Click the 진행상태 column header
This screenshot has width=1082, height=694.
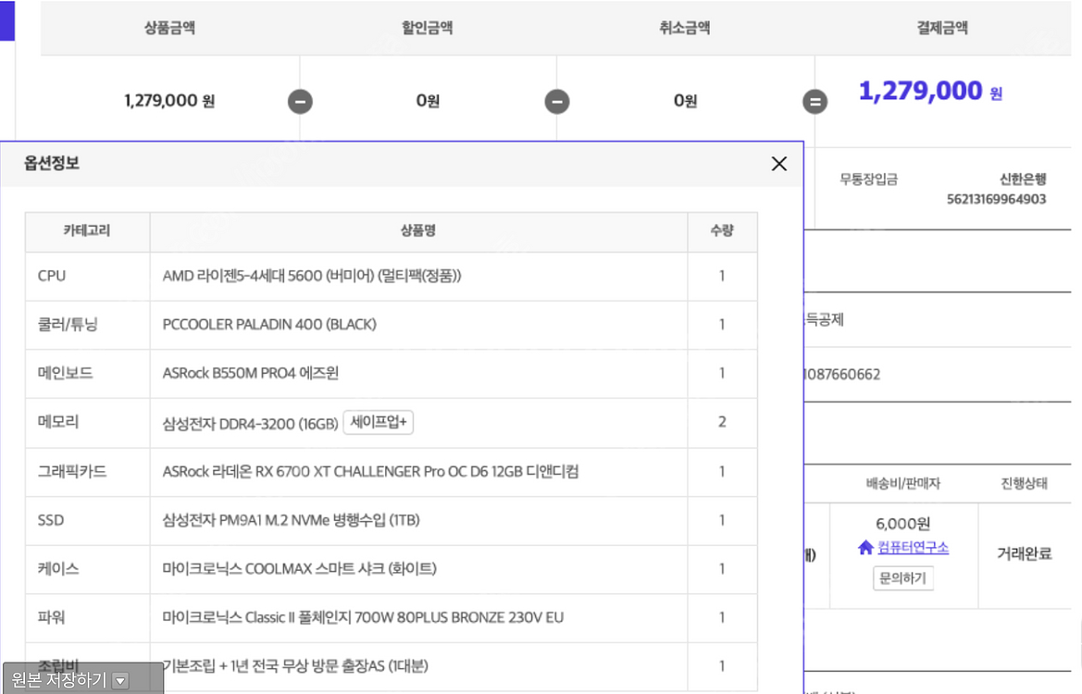(x=1024, y=484)
